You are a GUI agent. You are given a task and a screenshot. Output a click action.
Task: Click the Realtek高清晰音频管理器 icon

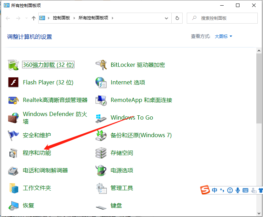coord(13,100)
